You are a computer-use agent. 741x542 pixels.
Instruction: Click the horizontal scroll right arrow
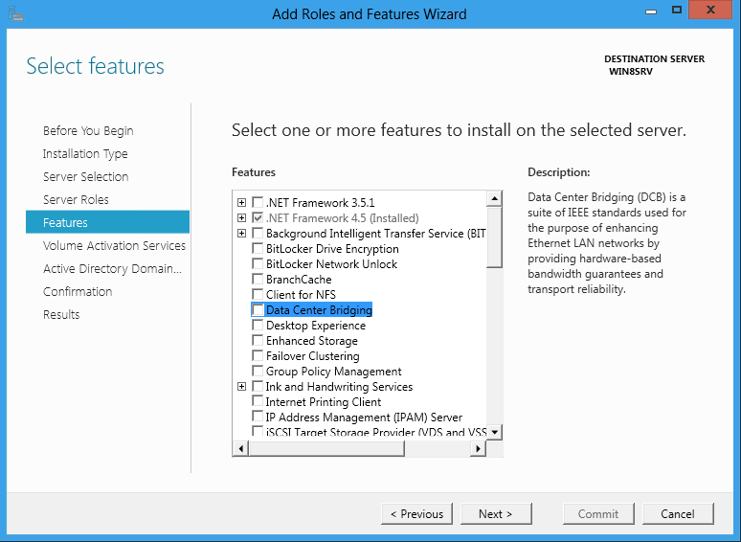pyautogui.click(x=479, y=448)
